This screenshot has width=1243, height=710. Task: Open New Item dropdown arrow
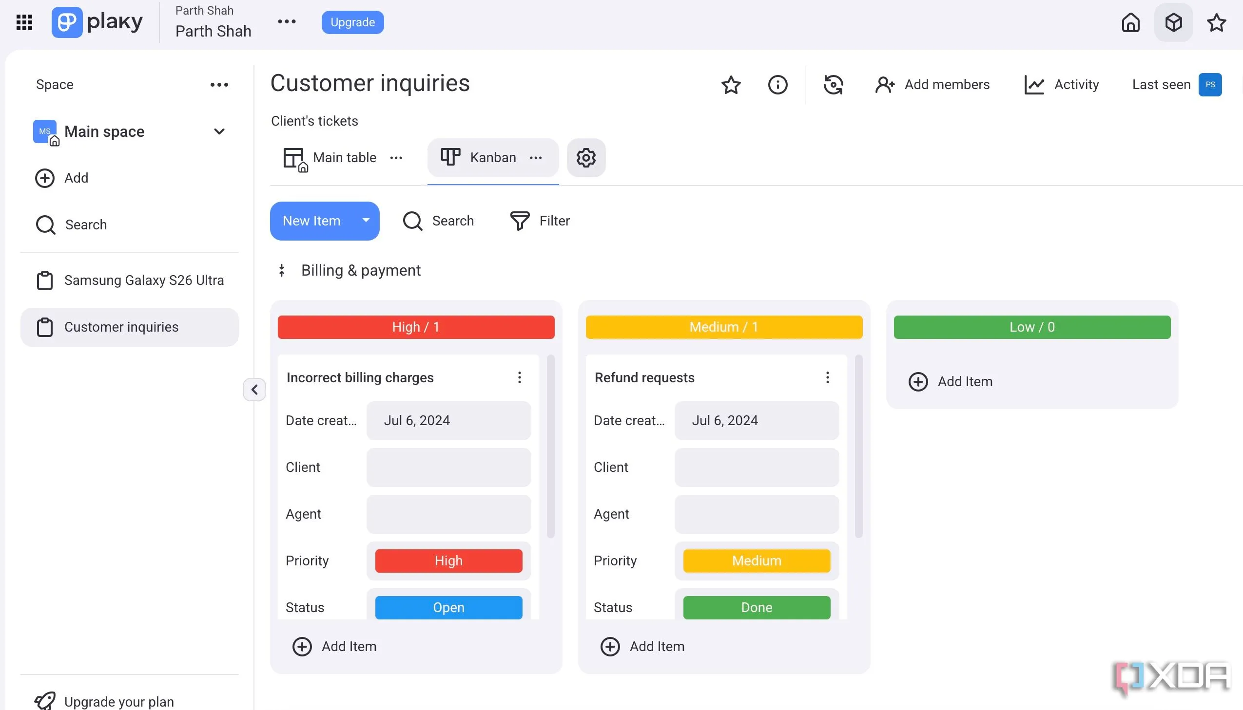coord(366,221)
